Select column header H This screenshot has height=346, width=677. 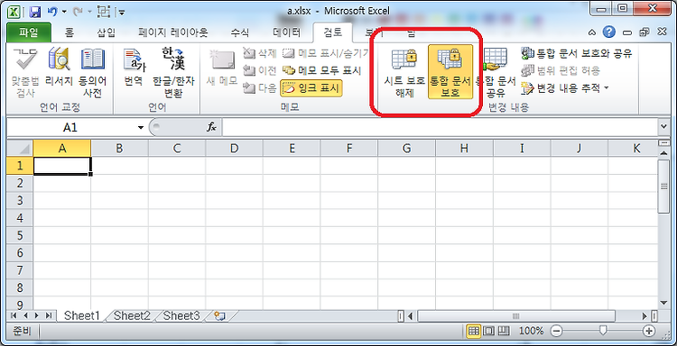point(464,149)
